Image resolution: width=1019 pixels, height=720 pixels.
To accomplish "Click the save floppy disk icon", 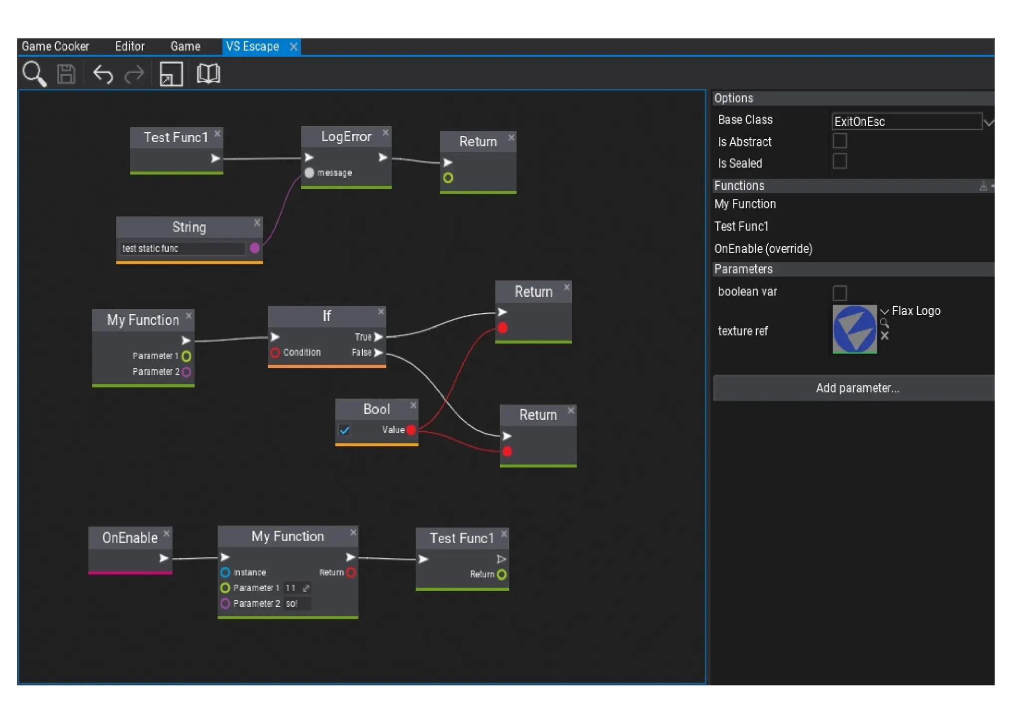I will tap(66, 74).
